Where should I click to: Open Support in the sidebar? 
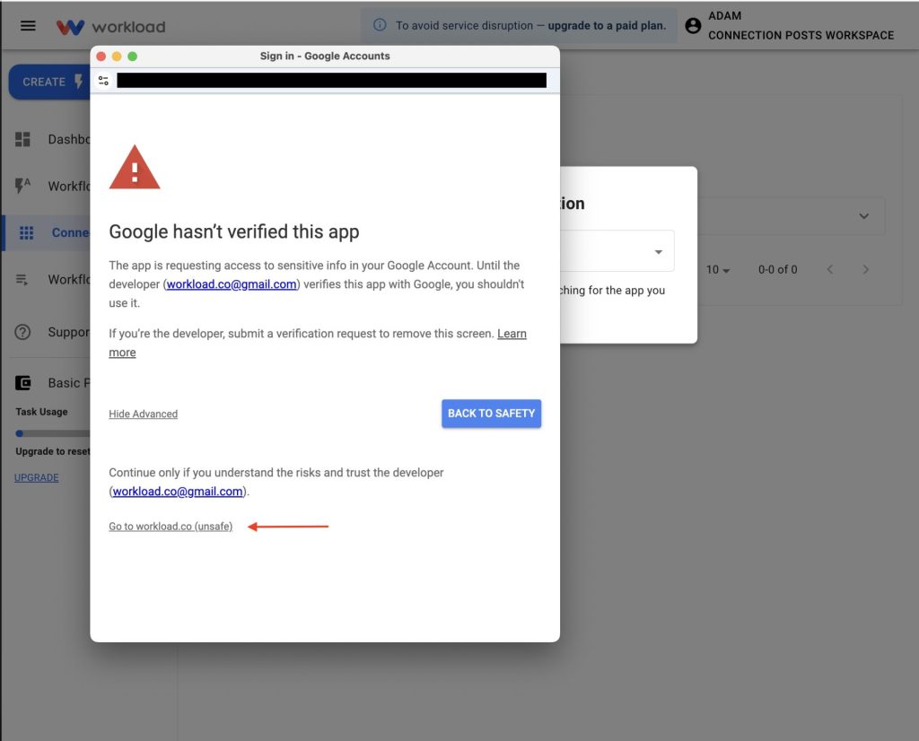[52, 332]
